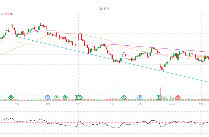Screen dimensions: 209x137
Task: Click the first green R marker after September D
Action: [x=56, y=98]
